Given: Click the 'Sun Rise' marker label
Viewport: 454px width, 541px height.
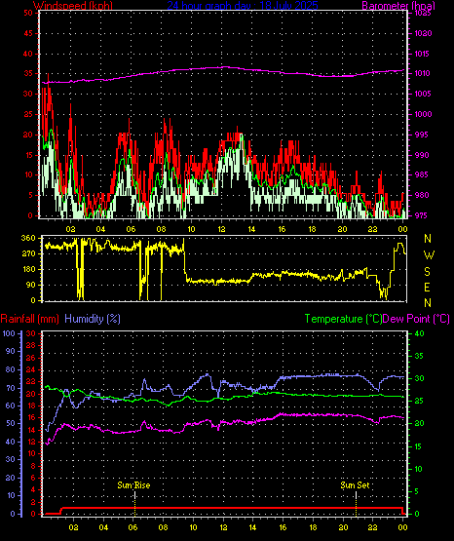Looking at the screenshot, I should tap(133, 485).
